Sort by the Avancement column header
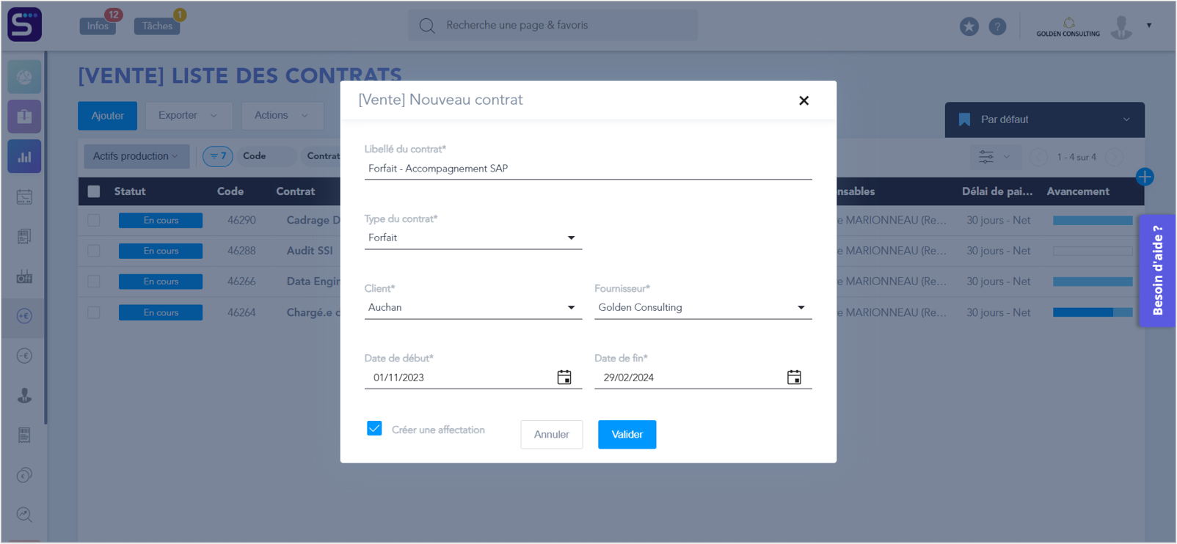The height and width of the screenshot is (544, 1177). [x=1078, y=191]
